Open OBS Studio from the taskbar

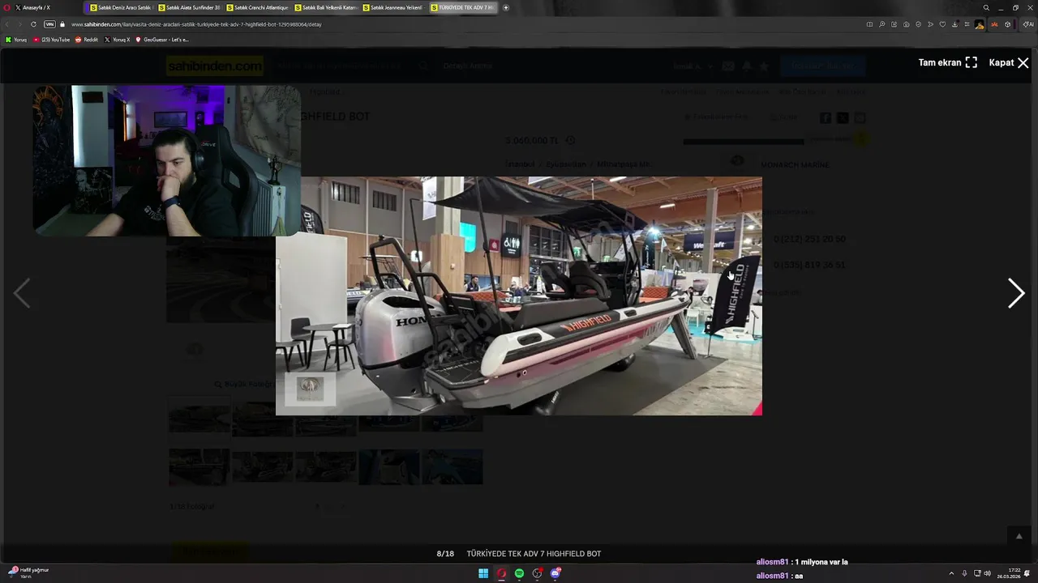[x=537, y=573]
